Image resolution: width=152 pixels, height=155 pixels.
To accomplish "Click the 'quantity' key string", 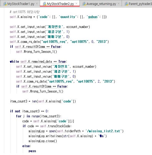I will (68, 17).
